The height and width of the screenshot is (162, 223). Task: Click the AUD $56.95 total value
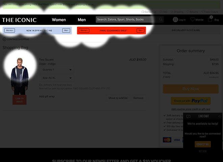(x=211, y=73)
